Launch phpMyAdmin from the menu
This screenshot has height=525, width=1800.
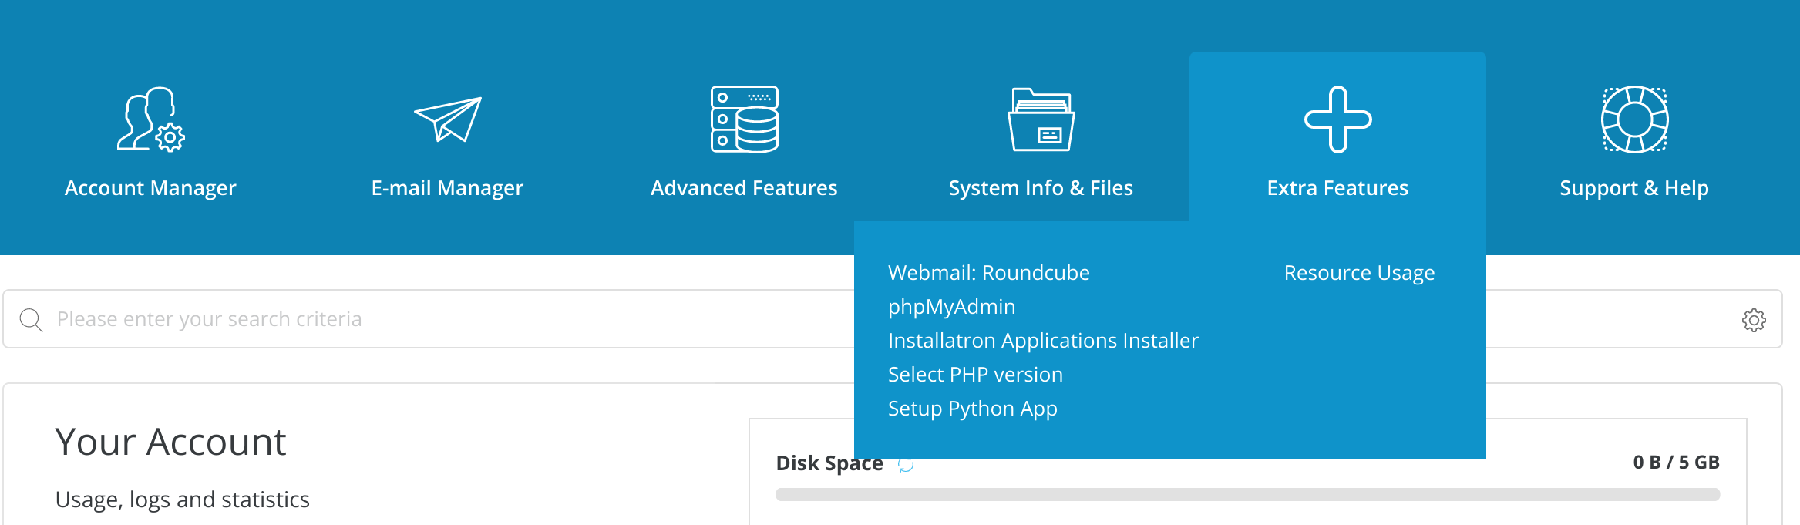pos(951,307)
